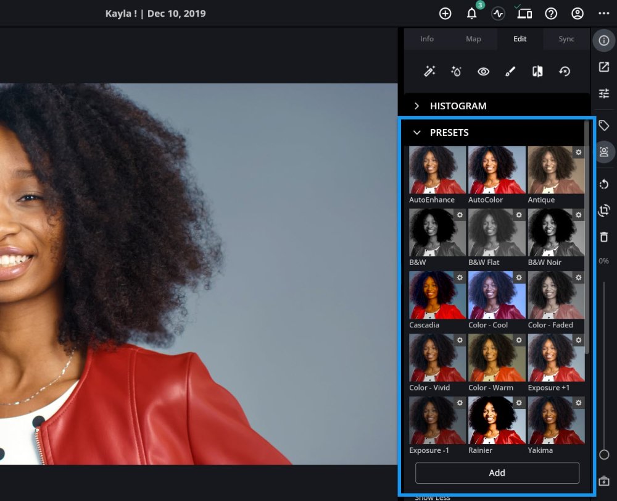This screenshot has width=617, height=501.
Task: Switch to the Sync tab
Action: pyautogui.click(x=566, y=39)
